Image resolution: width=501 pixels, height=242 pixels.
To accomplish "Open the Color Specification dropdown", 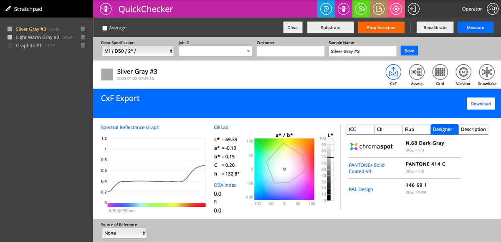I will pos(137,51).
